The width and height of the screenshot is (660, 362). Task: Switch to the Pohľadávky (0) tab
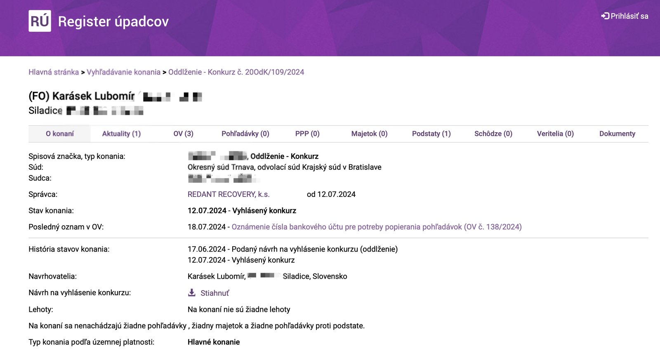(245, 134)
